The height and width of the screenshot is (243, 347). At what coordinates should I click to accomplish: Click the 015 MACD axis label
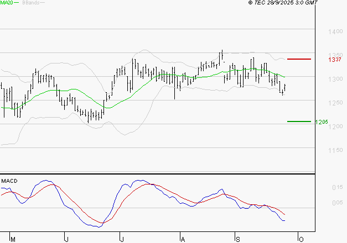[337, 188]
